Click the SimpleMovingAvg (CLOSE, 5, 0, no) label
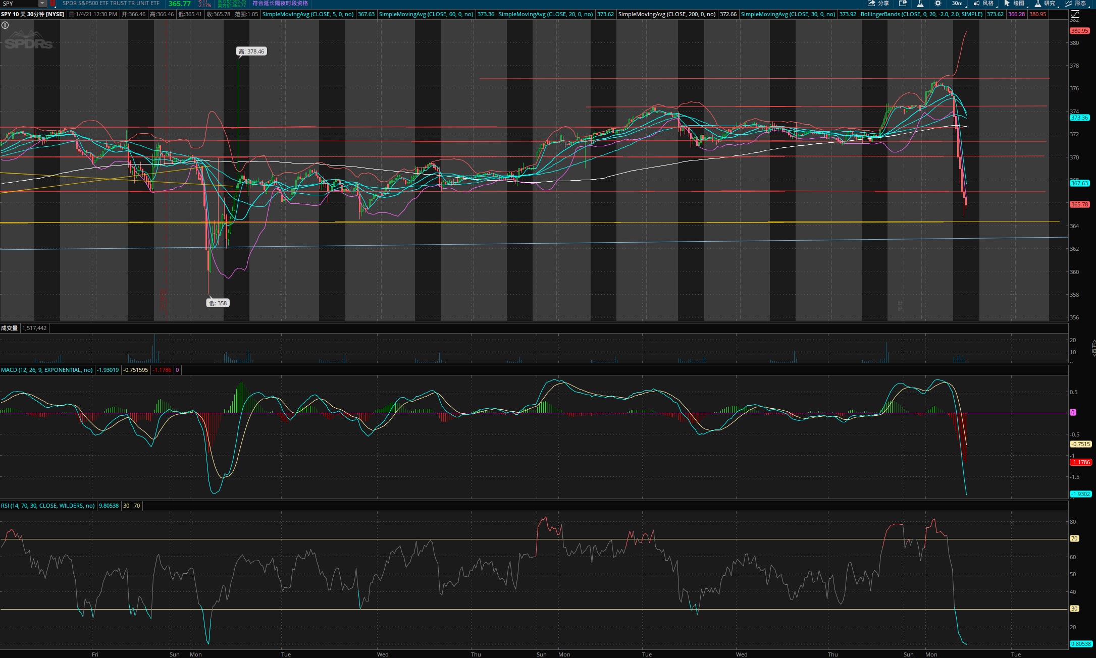Screen dimensions: 1096x658 click(308, 14)
